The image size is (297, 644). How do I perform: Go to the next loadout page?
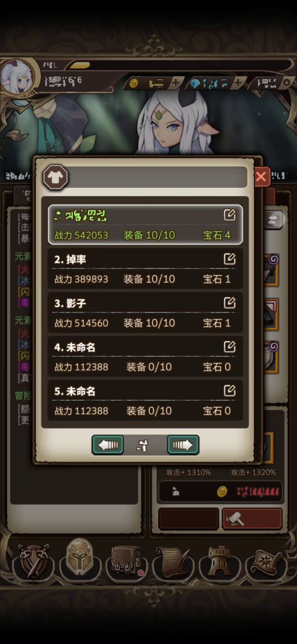coord(183,445)
